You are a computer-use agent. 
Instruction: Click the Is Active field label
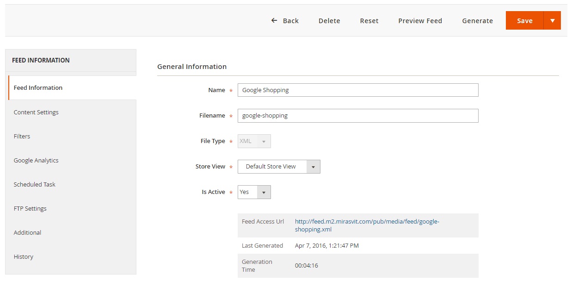click(x=214, y=192)
